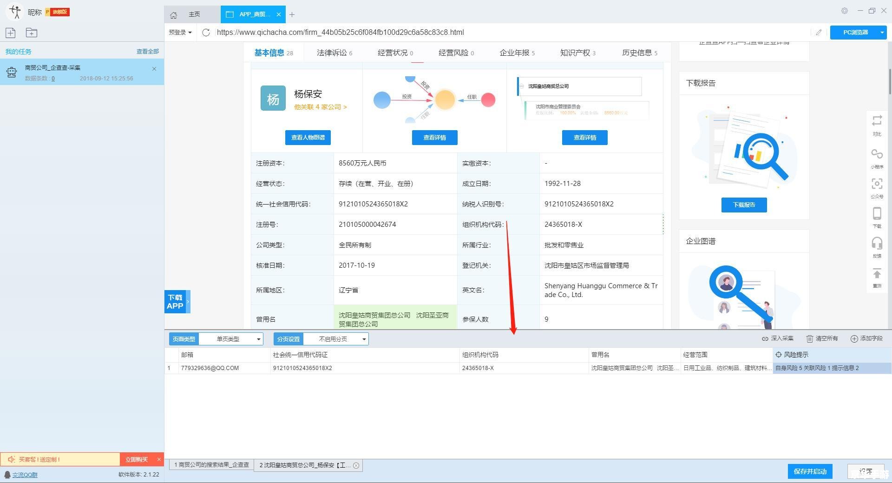Open the 分页设置 不启用分页 dropdown
The image size is (892, 483).
point(335,339)
